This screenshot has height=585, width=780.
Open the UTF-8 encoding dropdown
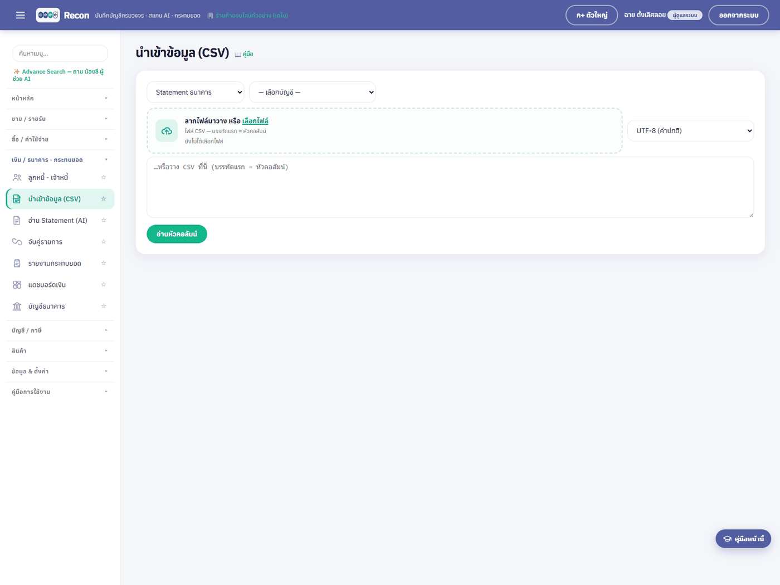[691, 131]
